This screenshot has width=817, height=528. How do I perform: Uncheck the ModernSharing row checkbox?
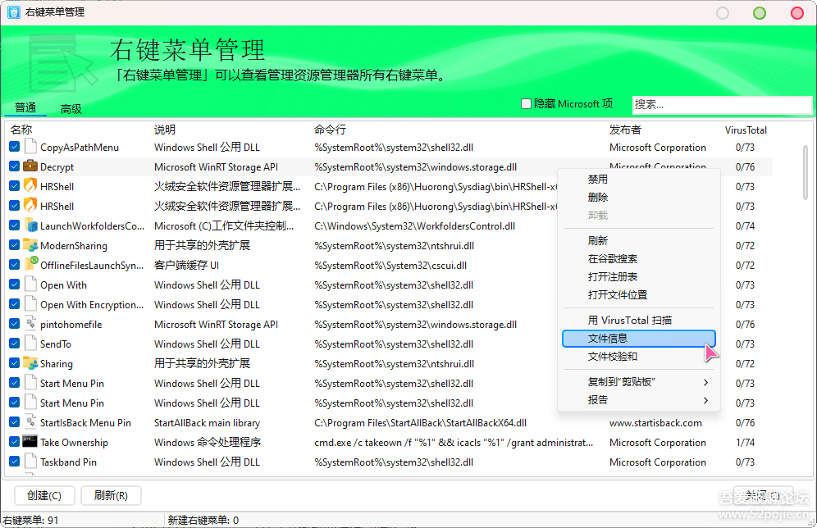point(15,245)
